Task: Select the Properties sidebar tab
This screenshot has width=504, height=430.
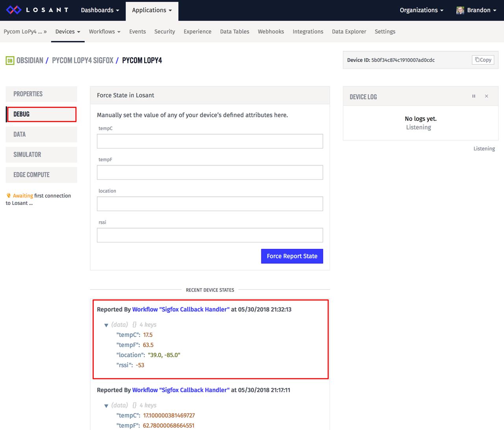Action: [41, 94]
